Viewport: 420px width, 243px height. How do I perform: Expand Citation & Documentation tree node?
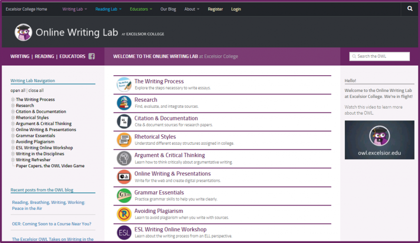(x=13, y=111)
